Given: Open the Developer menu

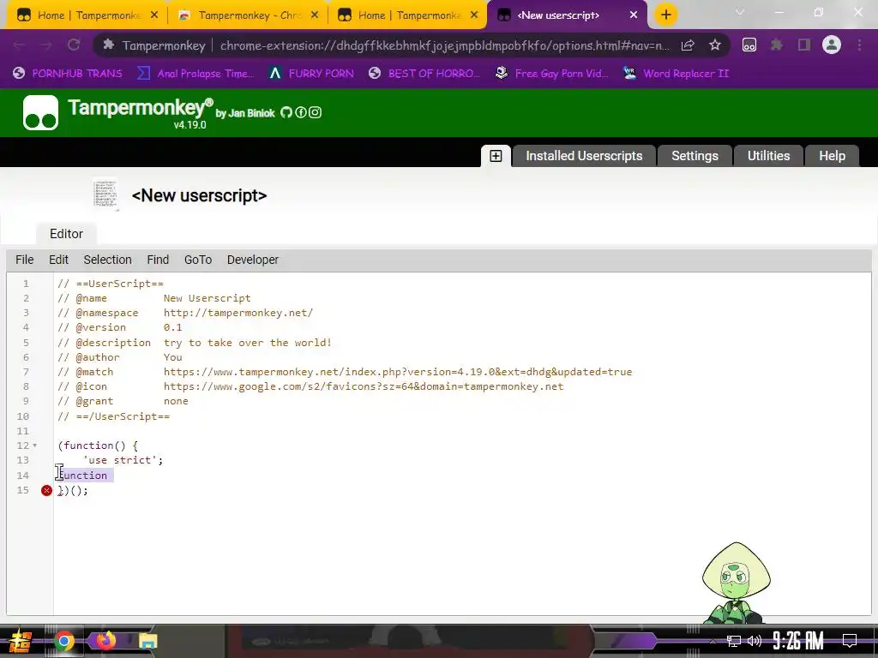Looking at the screenshot, I should pyautogui.click(x=253, y=260).
